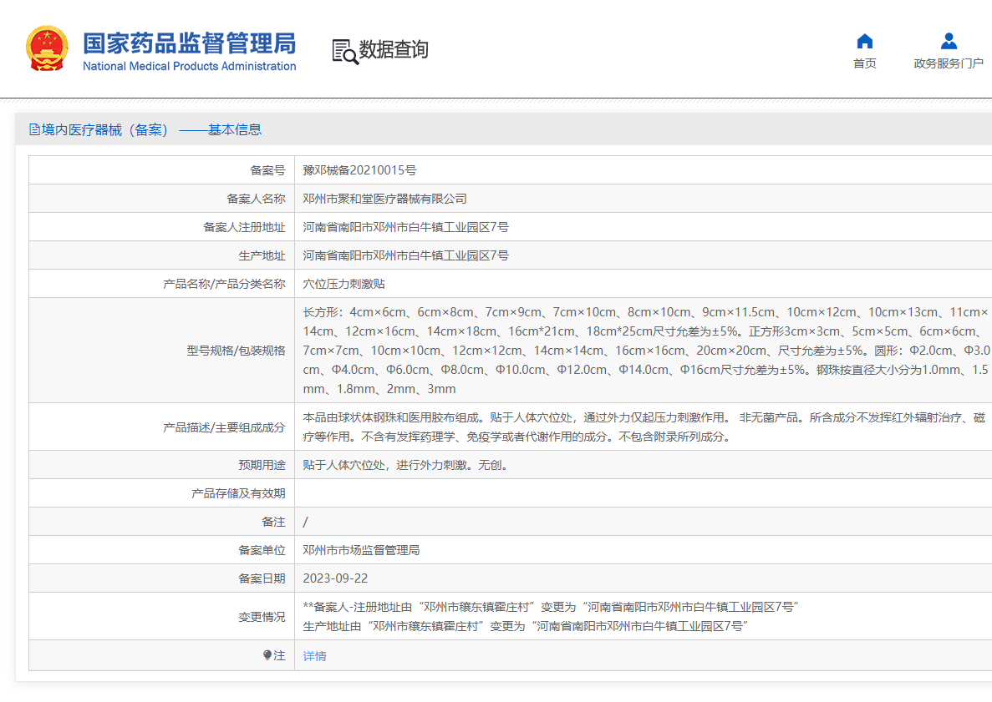This screenshot has height=702, width=992.
Task: Click the production address value cell
Action: click(x=643, y=255)
